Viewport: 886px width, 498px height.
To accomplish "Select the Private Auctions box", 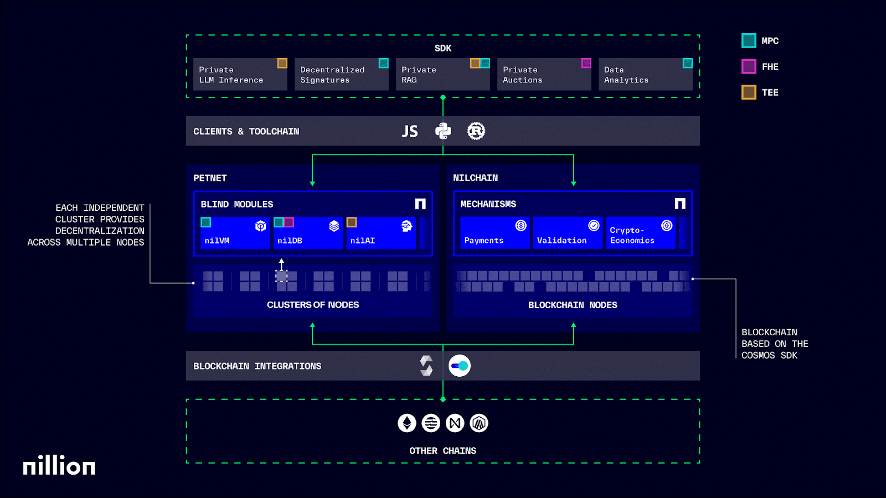I will [x=543, y=74].
